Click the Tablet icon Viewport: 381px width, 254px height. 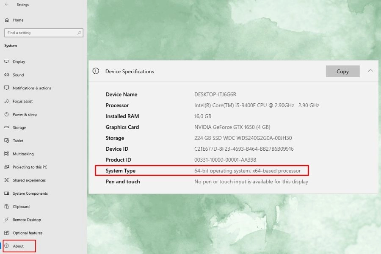(x=6, y=141)
